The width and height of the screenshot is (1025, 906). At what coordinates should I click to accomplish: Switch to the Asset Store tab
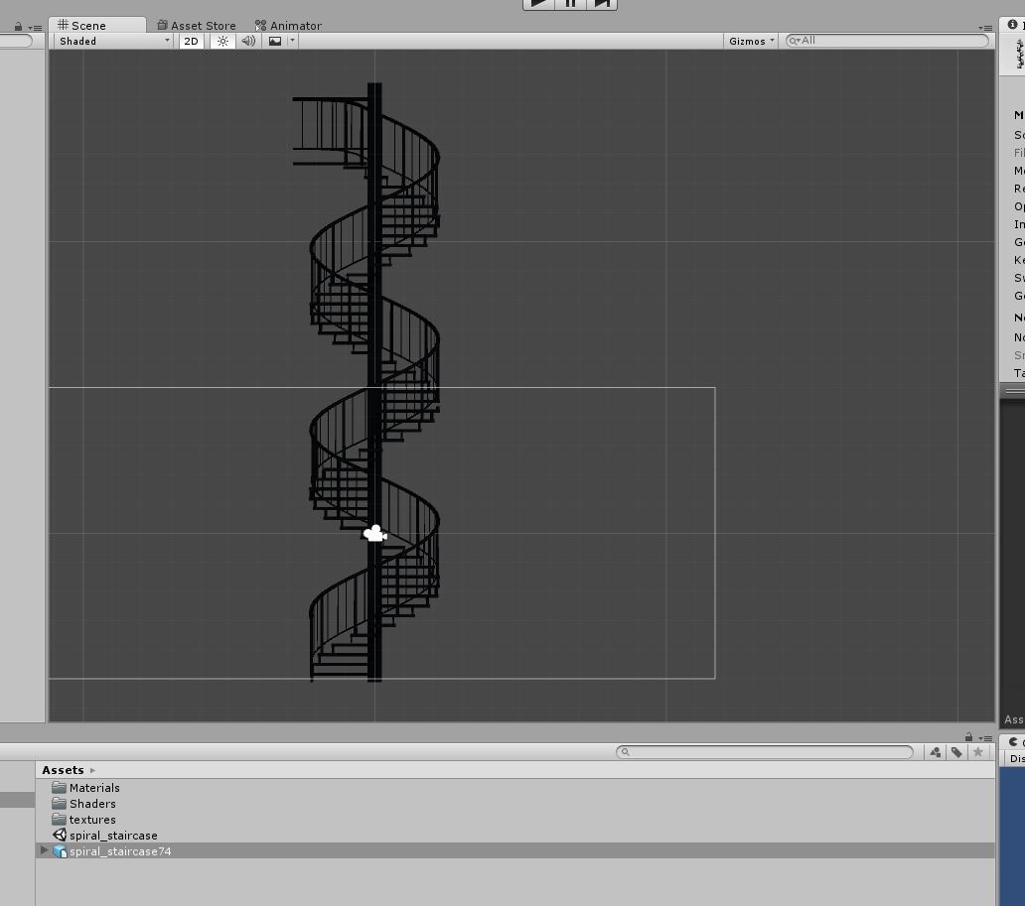point(197,26)
